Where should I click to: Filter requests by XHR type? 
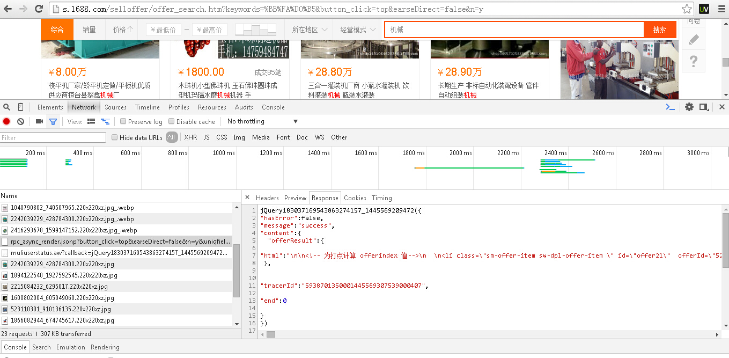190,137
